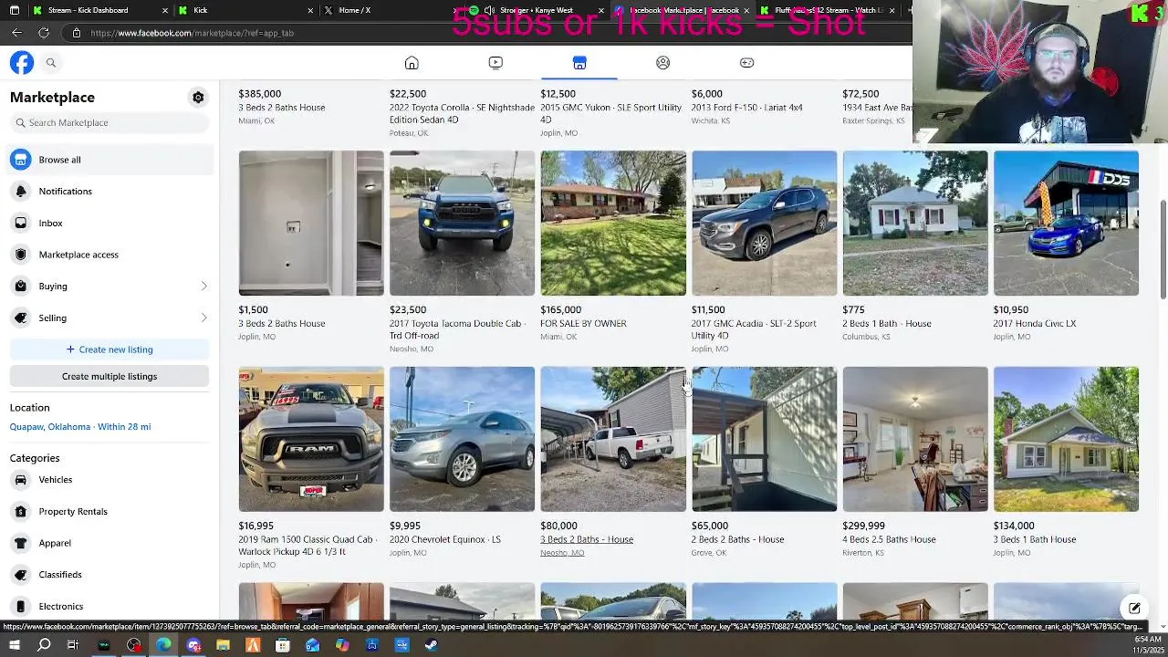Image resolution: width=1168 pixels, height=657 pixels.
Task: Click 2013 Ford F-150 Lariat 4x4 title
Action: tap(747, 108)
